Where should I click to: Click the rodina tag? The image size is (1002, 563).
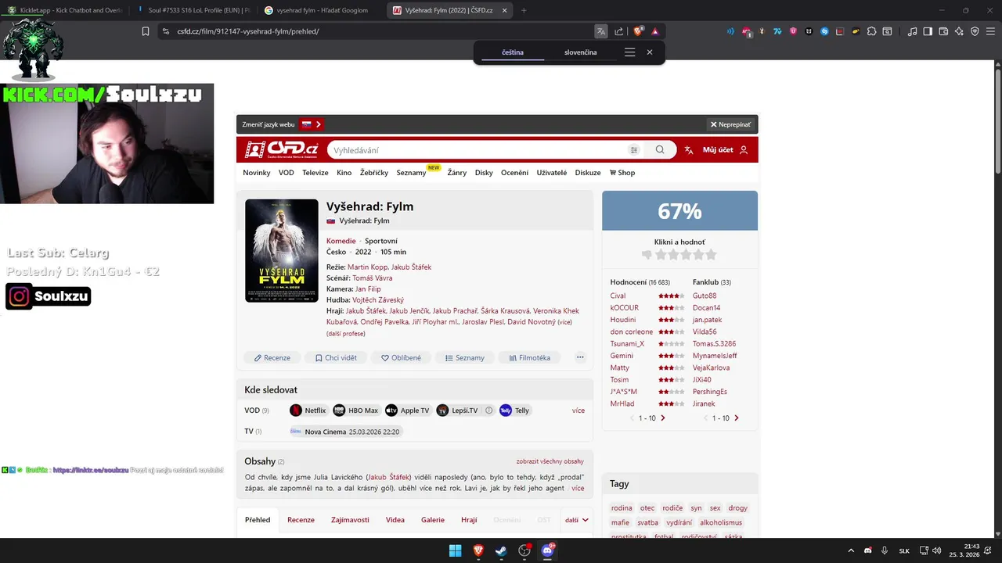(x=622, y=507)
